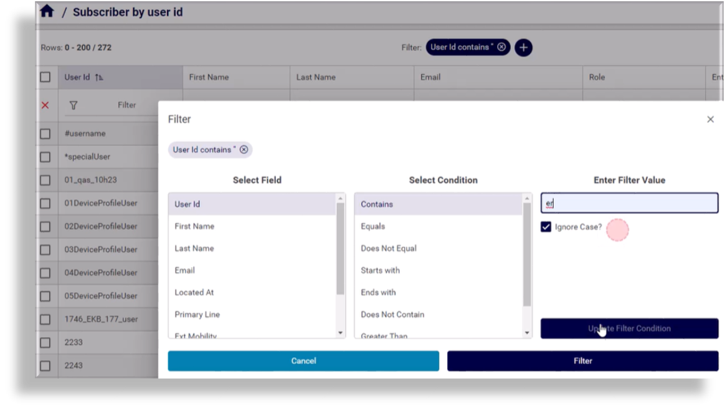This screenshot has height=410, width=725.
Task: Click the Filter button to apply
Action: (582, 361)
